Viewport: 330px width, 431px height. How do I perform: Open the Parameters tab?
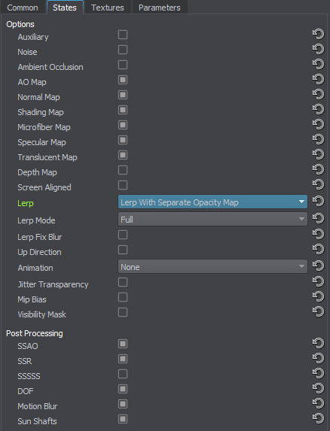point(160,8)
